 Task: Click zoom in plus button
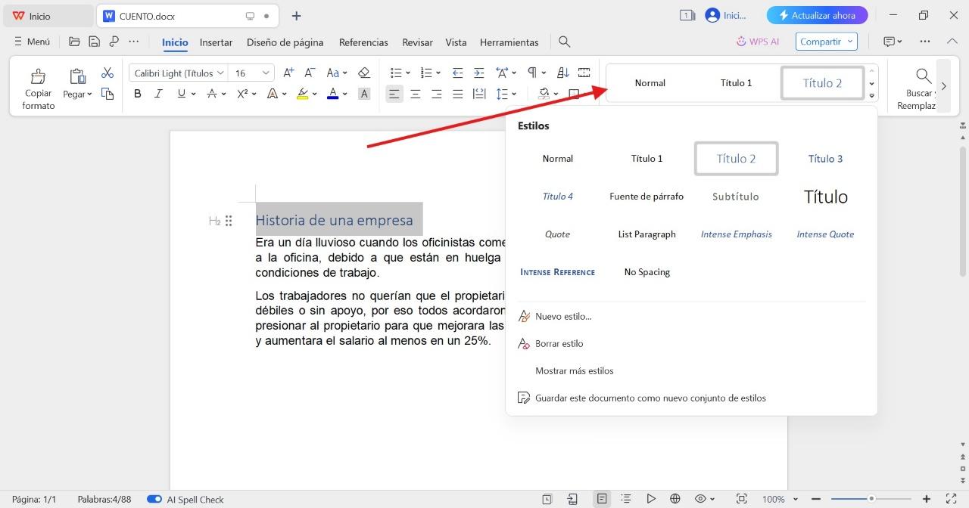point(926,499)
